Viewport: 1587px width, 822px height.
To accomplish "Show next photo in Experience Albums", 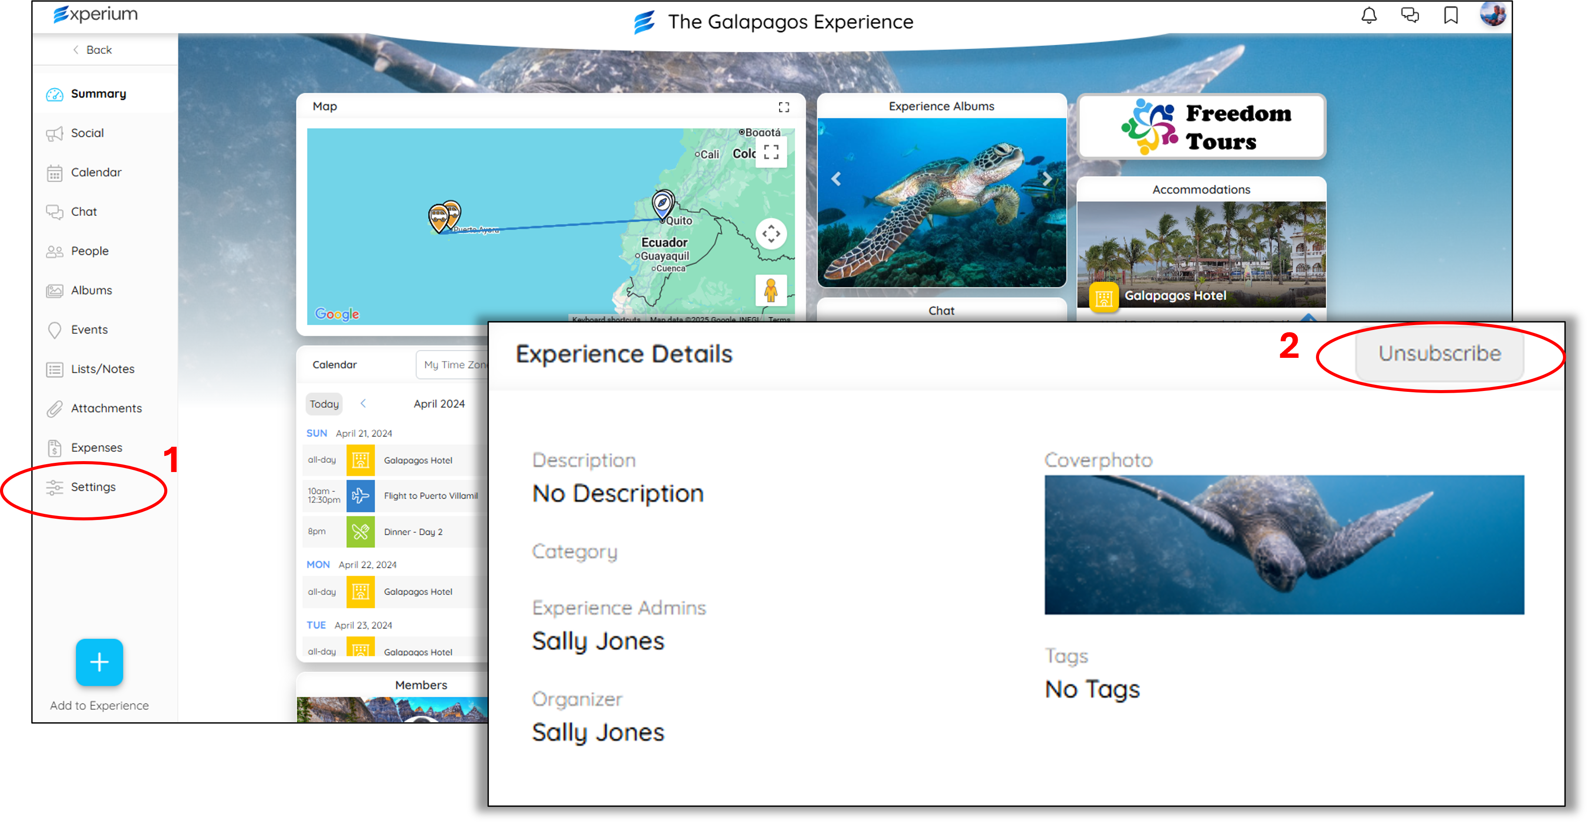I will click(1047, 179).
